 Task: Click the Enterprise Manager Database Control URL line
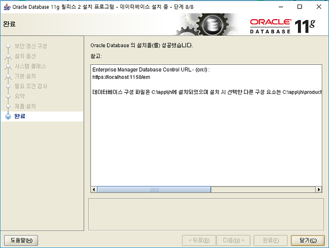point(151,70)
